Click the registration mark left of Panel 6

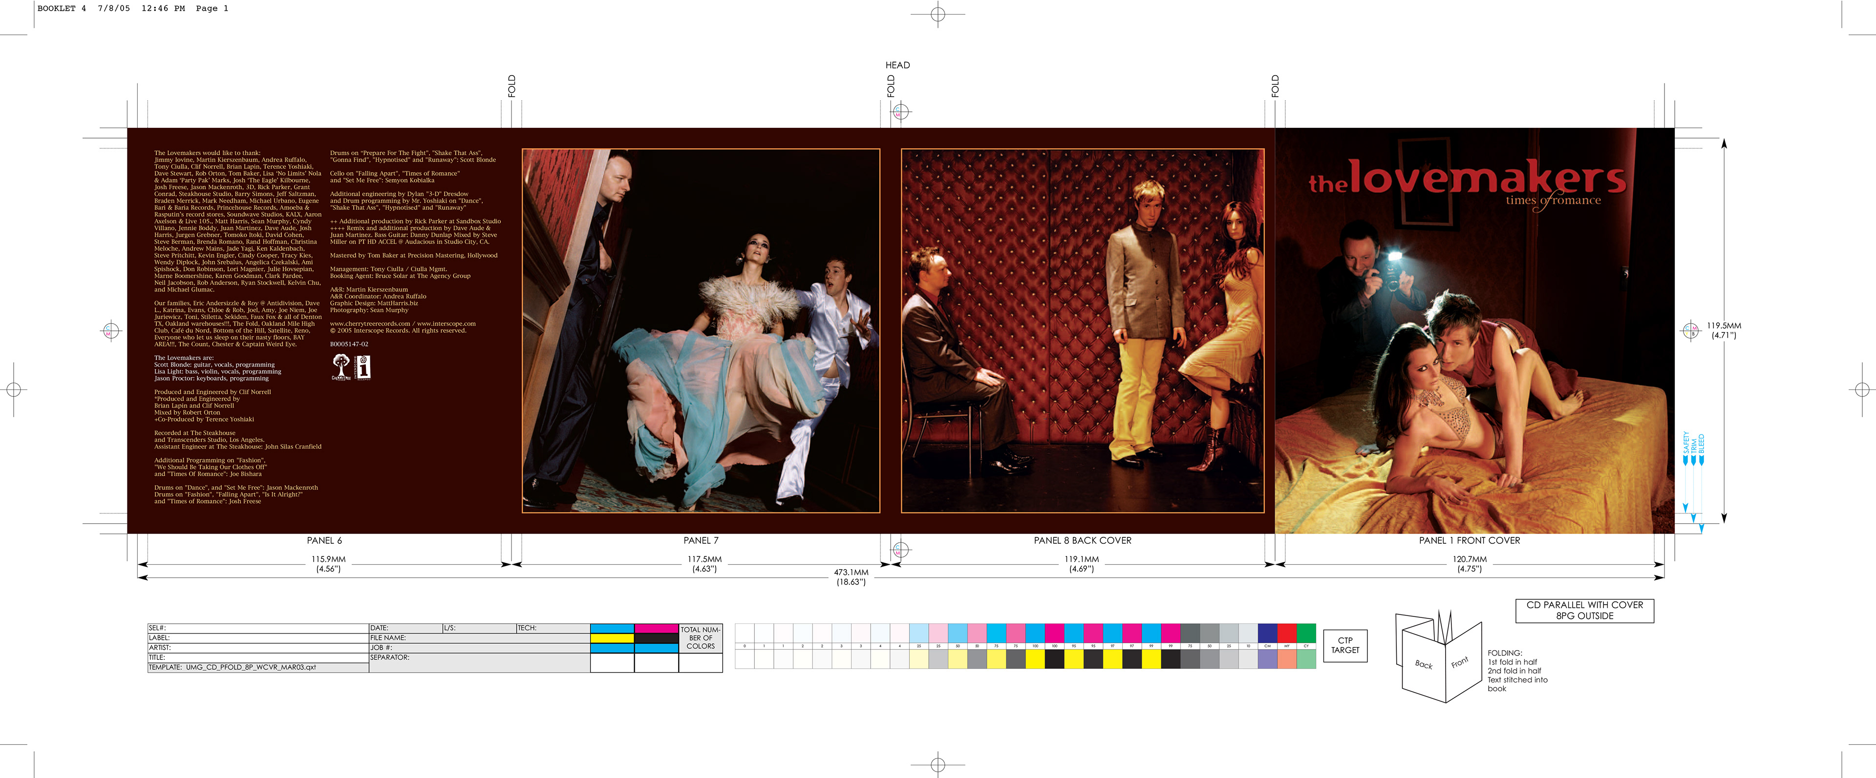pos(111,330)
